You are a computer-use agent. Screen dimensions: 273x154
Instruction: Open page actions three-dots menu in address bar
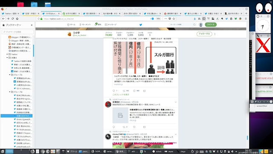[166, 19]
